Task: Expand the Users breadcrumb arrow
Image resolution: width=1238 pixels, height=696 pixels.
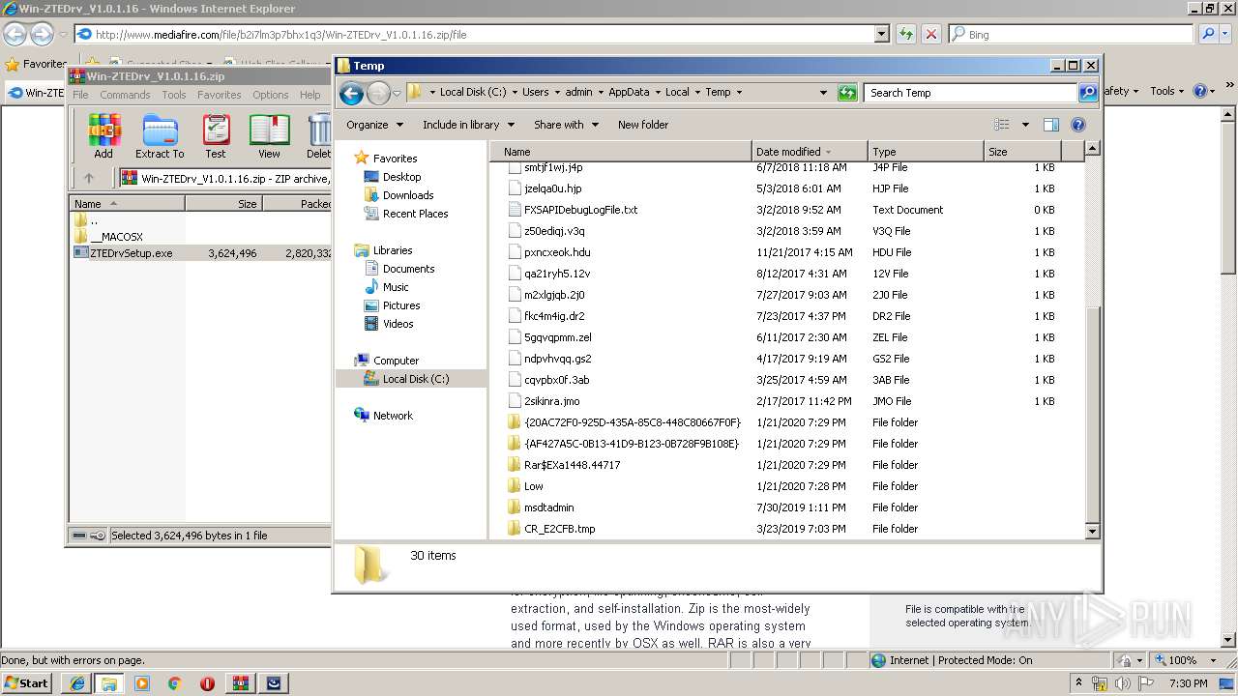Action: [x=557, y=93]
